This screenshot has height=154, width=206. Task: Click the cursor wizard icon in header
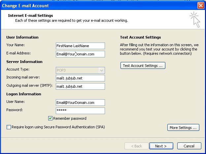[x=195, y=19]
